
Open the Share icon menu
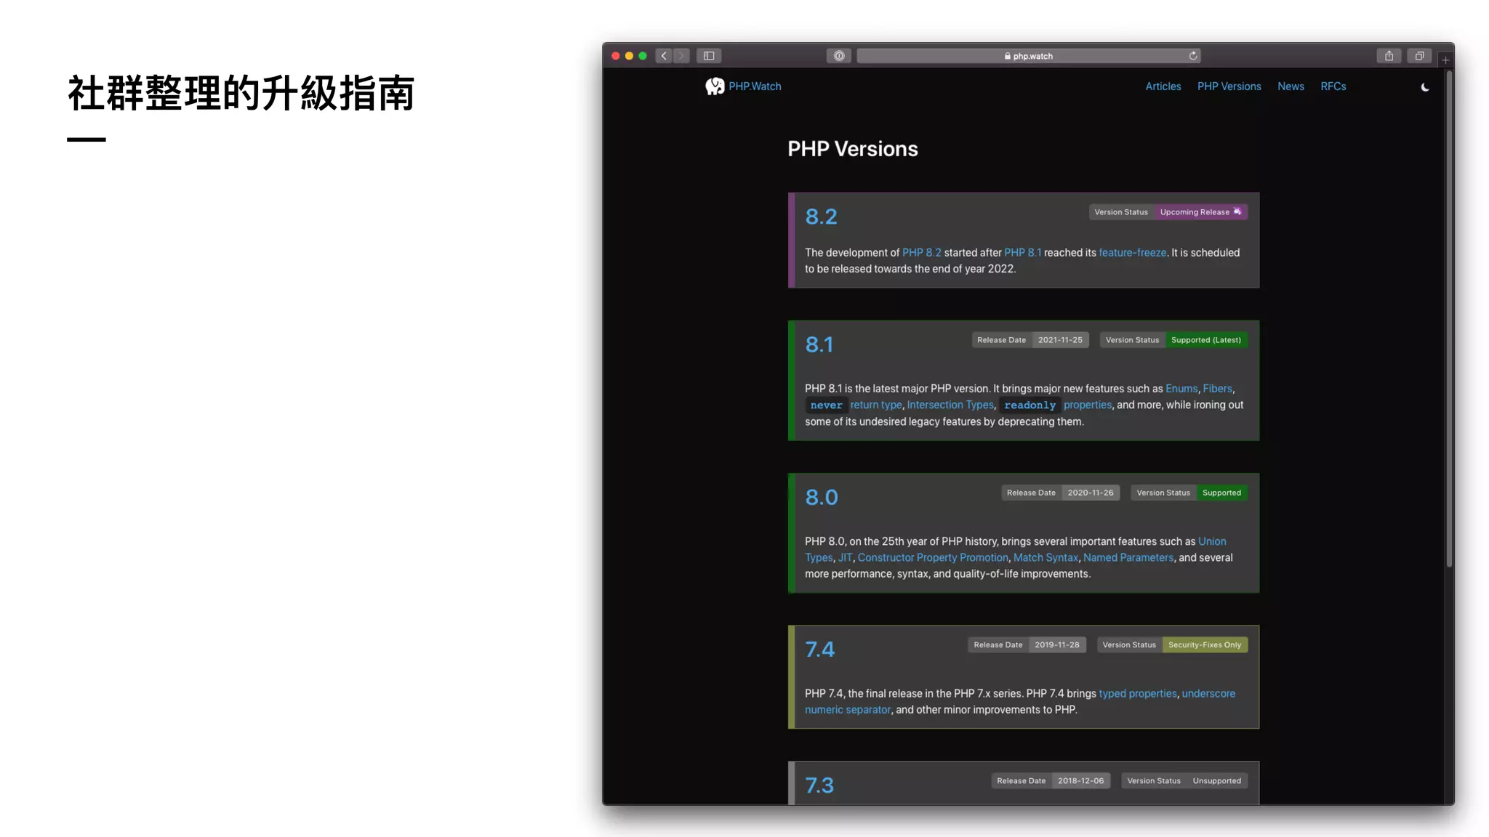(x=1389, y=56)
